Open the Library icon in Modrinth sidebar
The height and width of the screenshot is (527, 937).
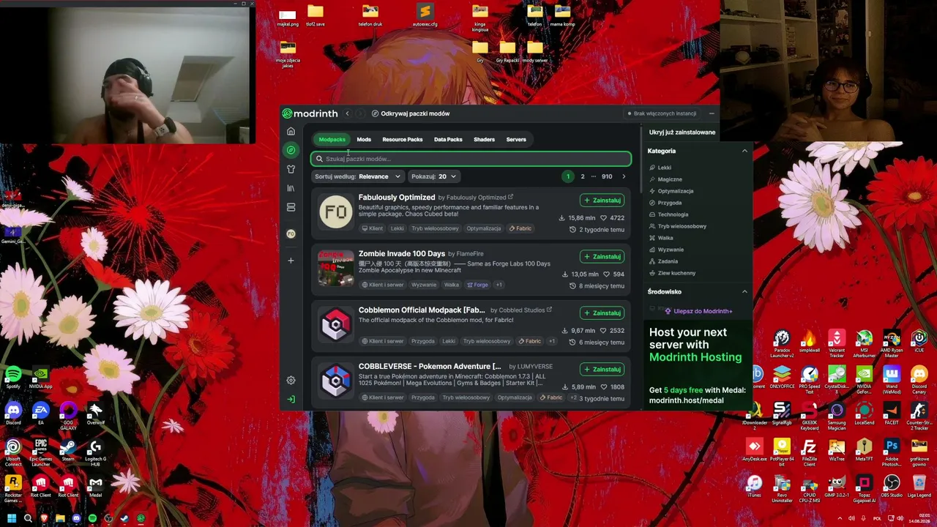coord(291,188)
